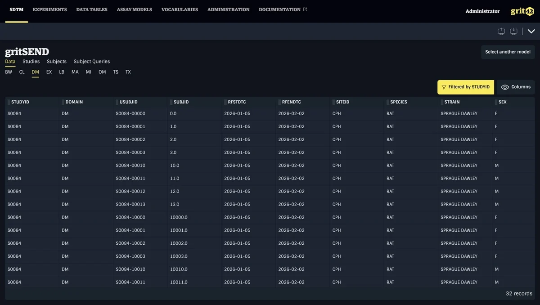Click the gritSEND model title
Screen dimensions: 540x305
pos(27,52)
